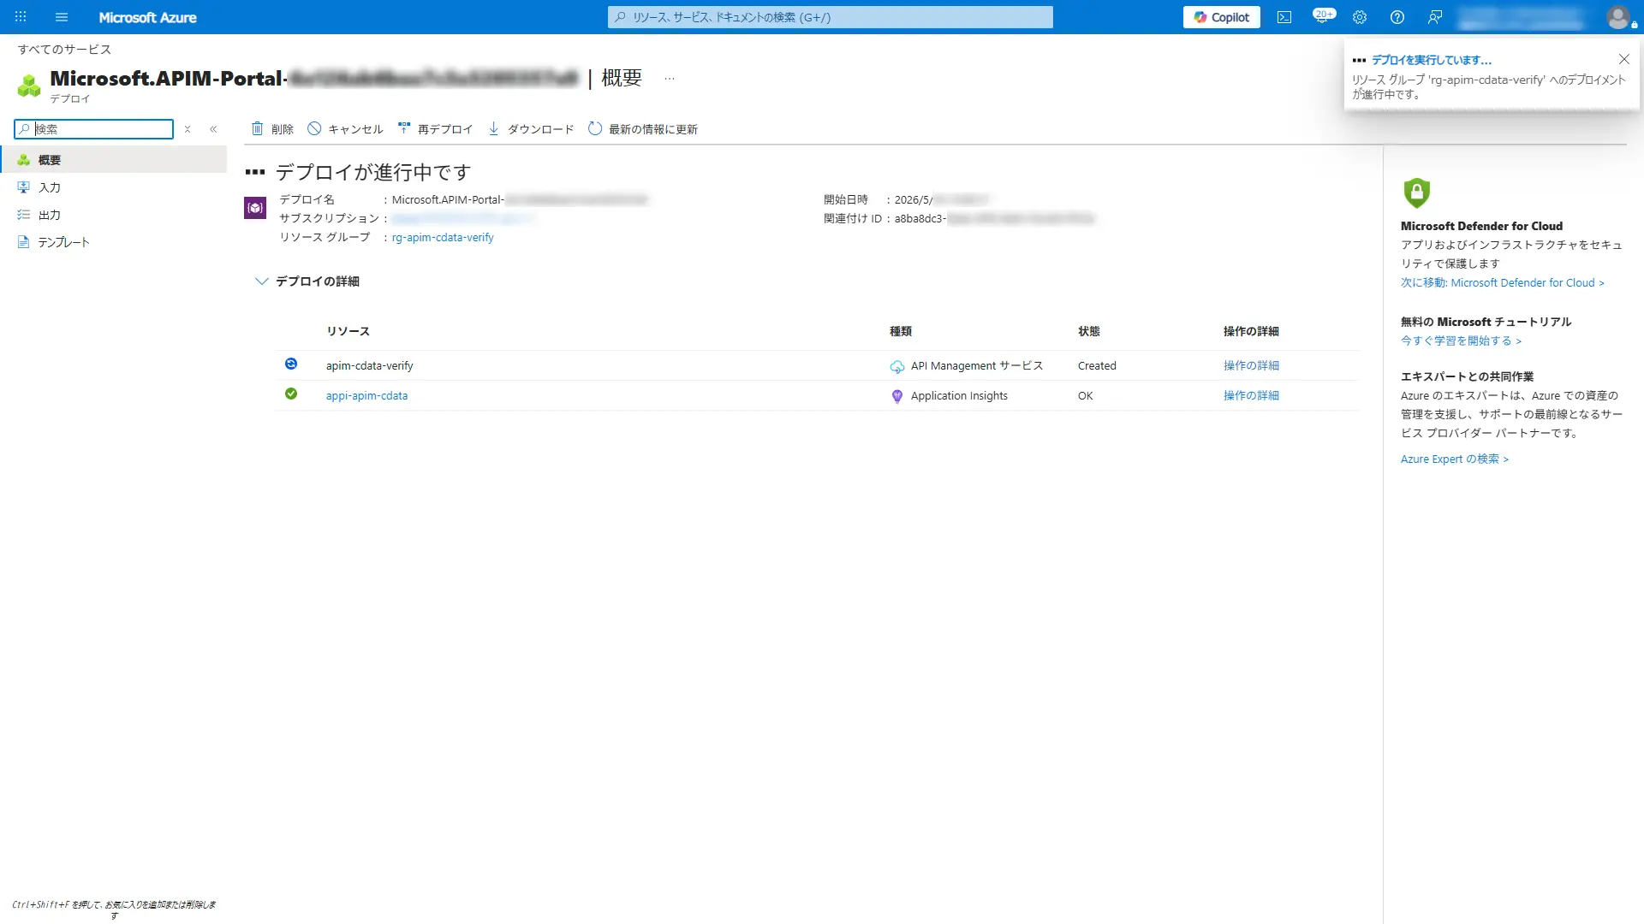Image resolution: width=1644 pixels, height=924 pixels.
Task: Clear the sidebar search with the X icon
Action: click(x=188, y=129)
